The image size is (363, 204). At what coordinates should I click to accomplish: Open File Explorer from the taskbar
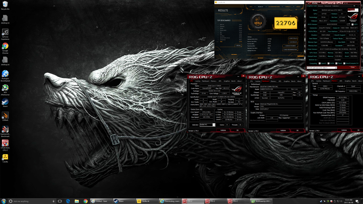[x=77, y=201]
